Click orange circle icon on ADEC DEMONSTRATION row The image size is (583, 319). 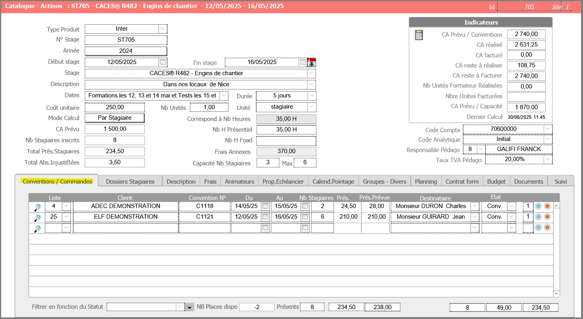[x=547, y=206]
